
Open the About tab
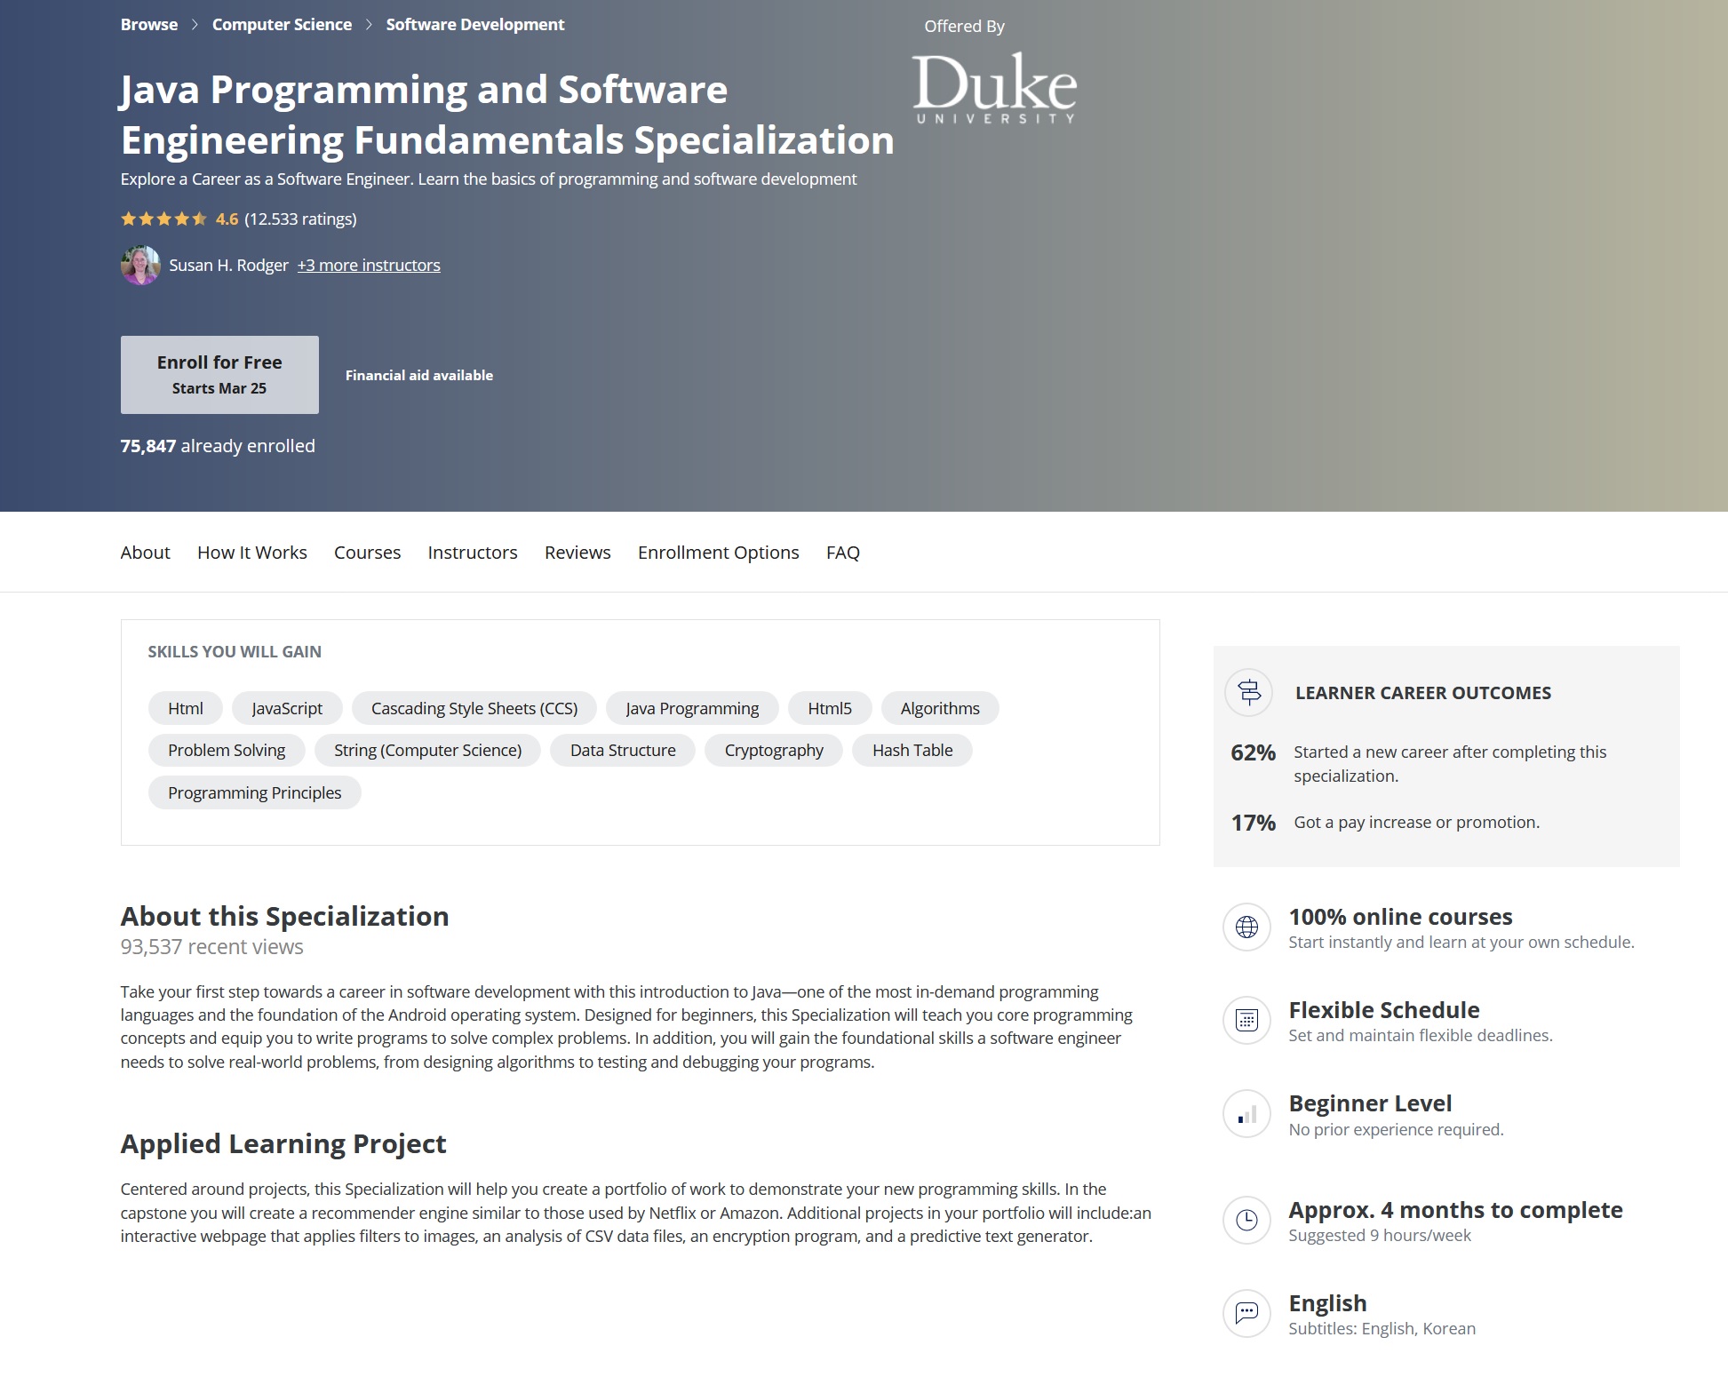pyautogui.click(x=145, y=553)
